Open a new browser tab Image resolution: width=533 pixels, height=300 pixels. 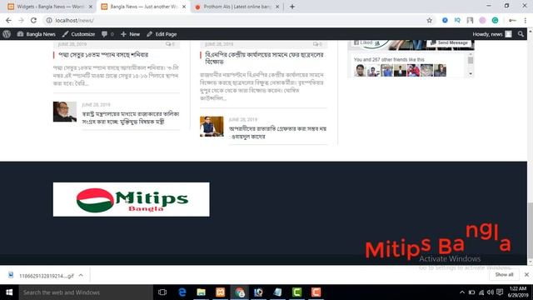point(292,7)
